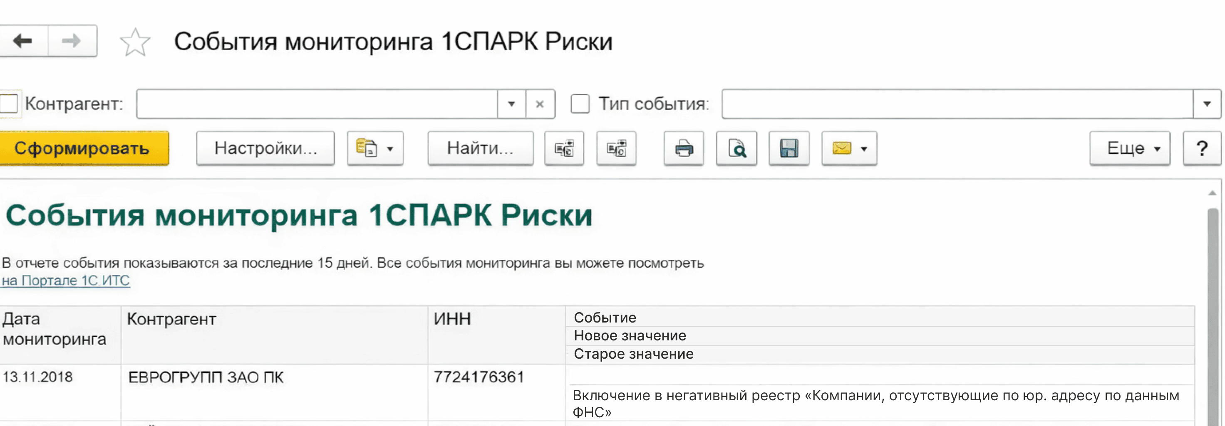This screenshot has height=426, width=1225.
Task: Expand the Тип события dropdown list
Action: (x=1207, y=104)
